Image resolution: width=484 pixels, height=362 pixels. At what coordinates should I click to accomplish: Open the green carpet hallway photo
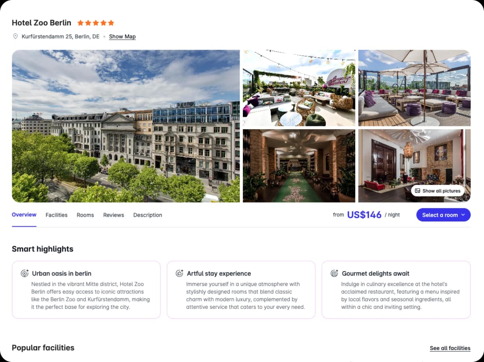[299, 165]
